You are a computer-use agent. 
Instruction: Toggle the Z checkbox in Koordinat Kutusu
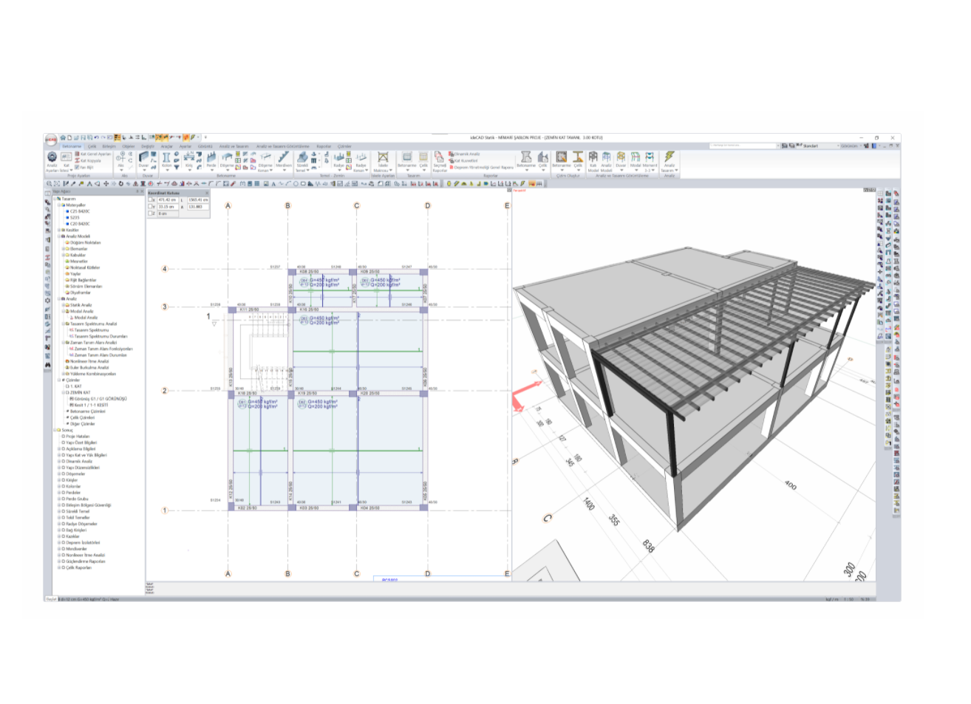click(150, 213)
